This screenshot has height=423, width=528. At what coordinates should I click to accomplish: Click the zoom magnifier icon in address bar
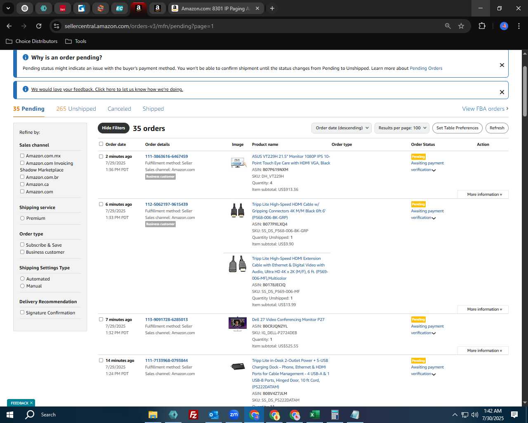point(448,26)
